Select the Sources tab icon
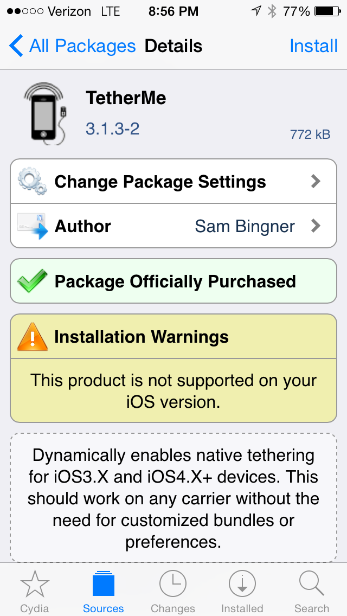Screen dimensions: 347x616 [x=104, y=583]
